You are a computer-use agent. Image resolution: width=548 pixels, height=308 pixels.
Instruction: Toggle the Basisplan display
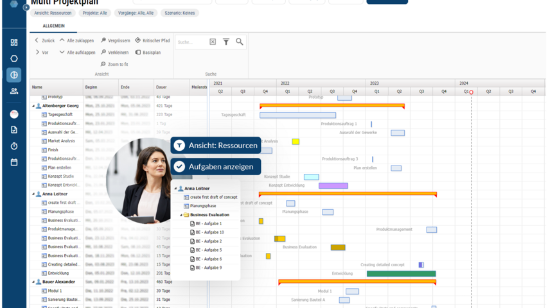click(x=148, y=53)
